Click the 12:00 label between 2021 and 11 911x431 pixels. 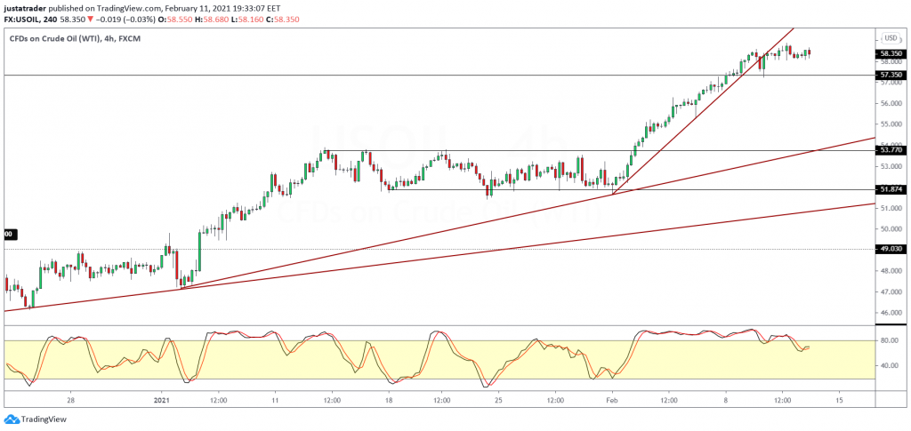coord(218,400)
